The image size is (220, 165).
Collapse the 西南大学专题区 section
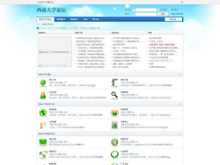[180, 75]
